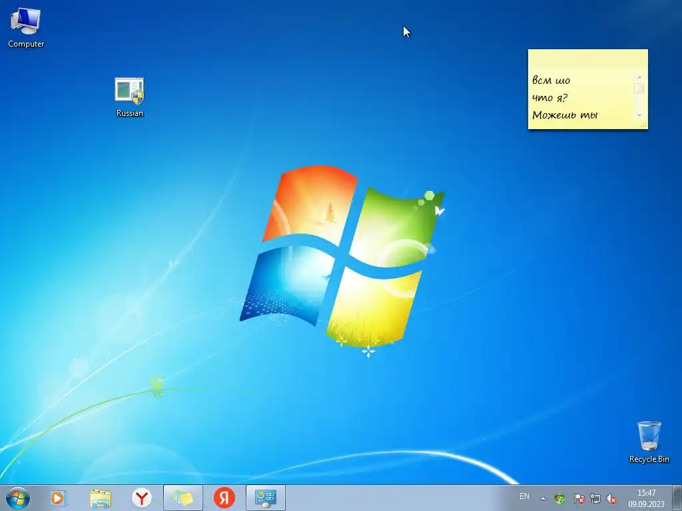Select the Computer desktop icon
This screenshot has width=682, height=511.
[26, 27]
